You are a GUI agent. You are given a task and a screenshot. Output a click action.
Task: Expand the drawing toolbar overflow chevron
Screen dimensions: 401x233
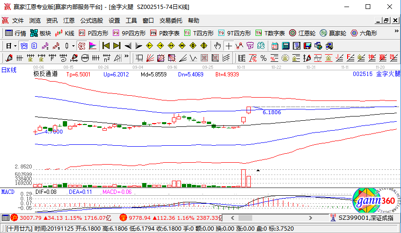click(127, 56)
